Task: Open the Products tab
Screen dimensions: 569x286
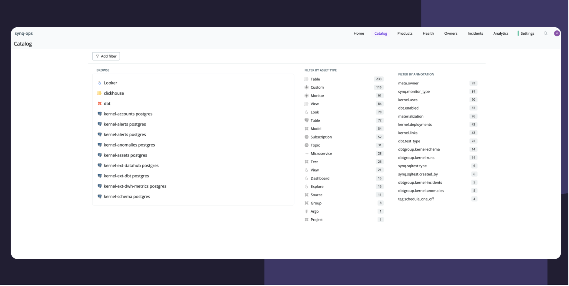Action: [x=405, y=33]
